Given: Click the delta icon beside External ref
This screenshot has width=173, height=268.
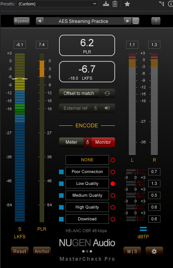Looking at the screenshot, I should 96,108.
